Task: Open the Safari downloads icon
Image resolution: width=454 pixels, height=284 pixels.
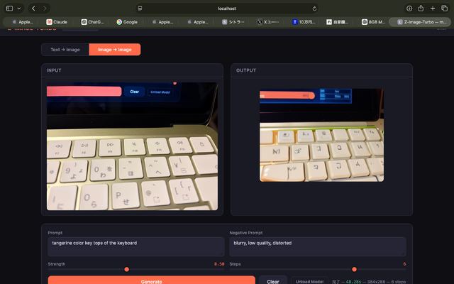Action: (x=409, y=8)
